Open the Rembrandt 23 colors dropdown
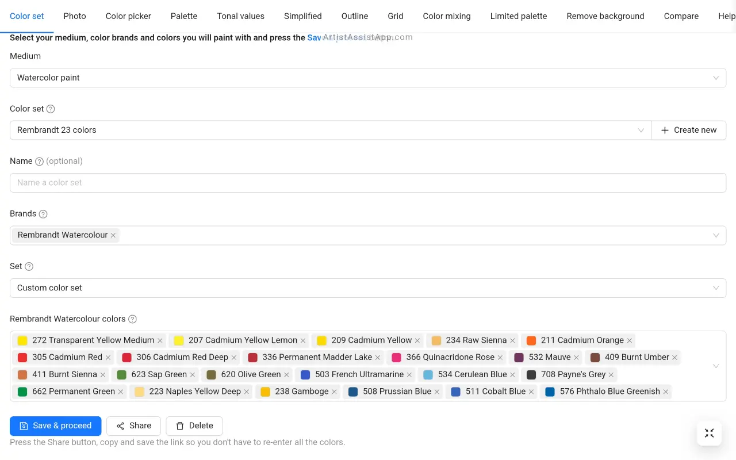 click(x=331, y=130)
